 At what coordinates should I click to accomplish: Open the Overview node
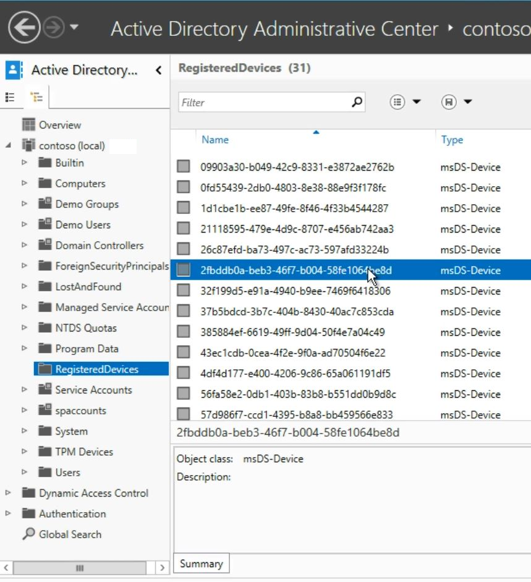point(60,125)
